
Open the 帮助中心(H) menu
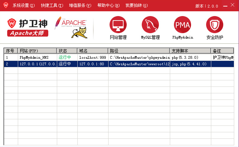pos(109,5)
